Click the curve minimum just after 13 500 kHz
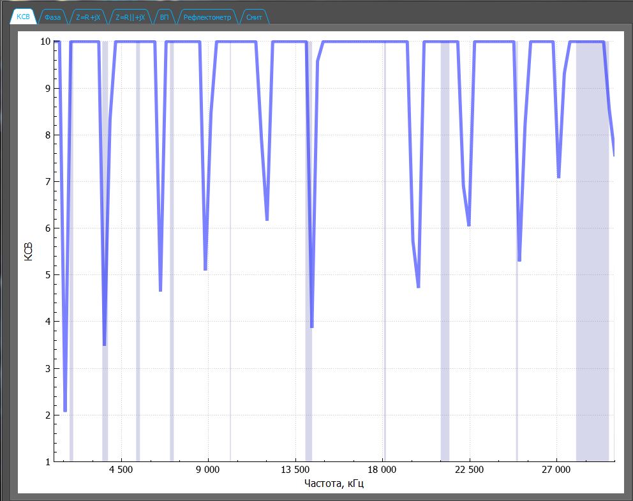This screenshot has width=633, height=501. coord(311,327)
